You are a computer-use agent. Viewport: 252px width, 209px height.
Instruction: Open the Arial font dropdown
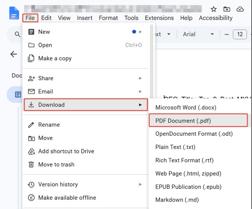(198, 34)
